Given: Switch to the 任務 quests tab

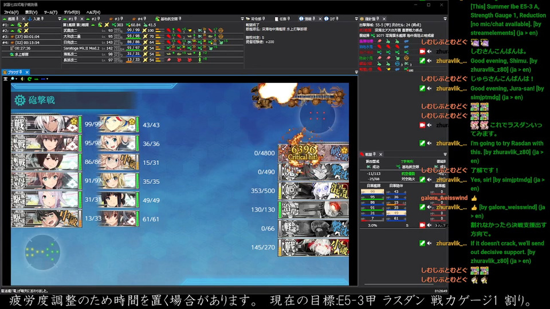Looking at the screenshot, I should coord(282,19).
